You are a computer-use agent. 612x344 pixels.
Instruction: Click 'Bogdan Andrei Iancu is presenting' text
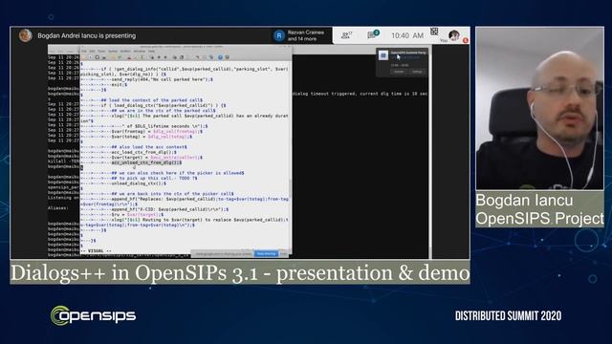tap(87, 35)
